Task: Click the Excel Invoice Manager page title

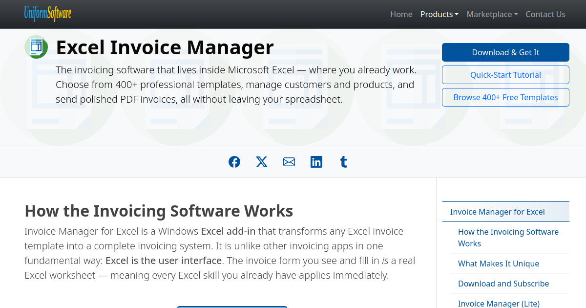Action: click(165, 47)
